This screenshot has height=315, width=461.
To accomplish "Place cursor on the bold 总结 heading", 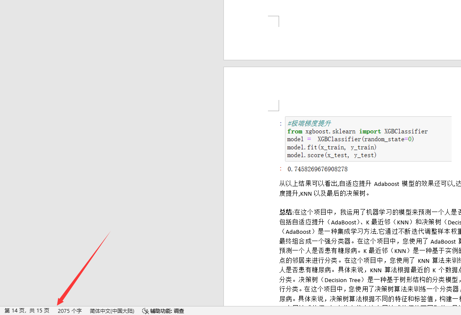I will tap(286, 212).
